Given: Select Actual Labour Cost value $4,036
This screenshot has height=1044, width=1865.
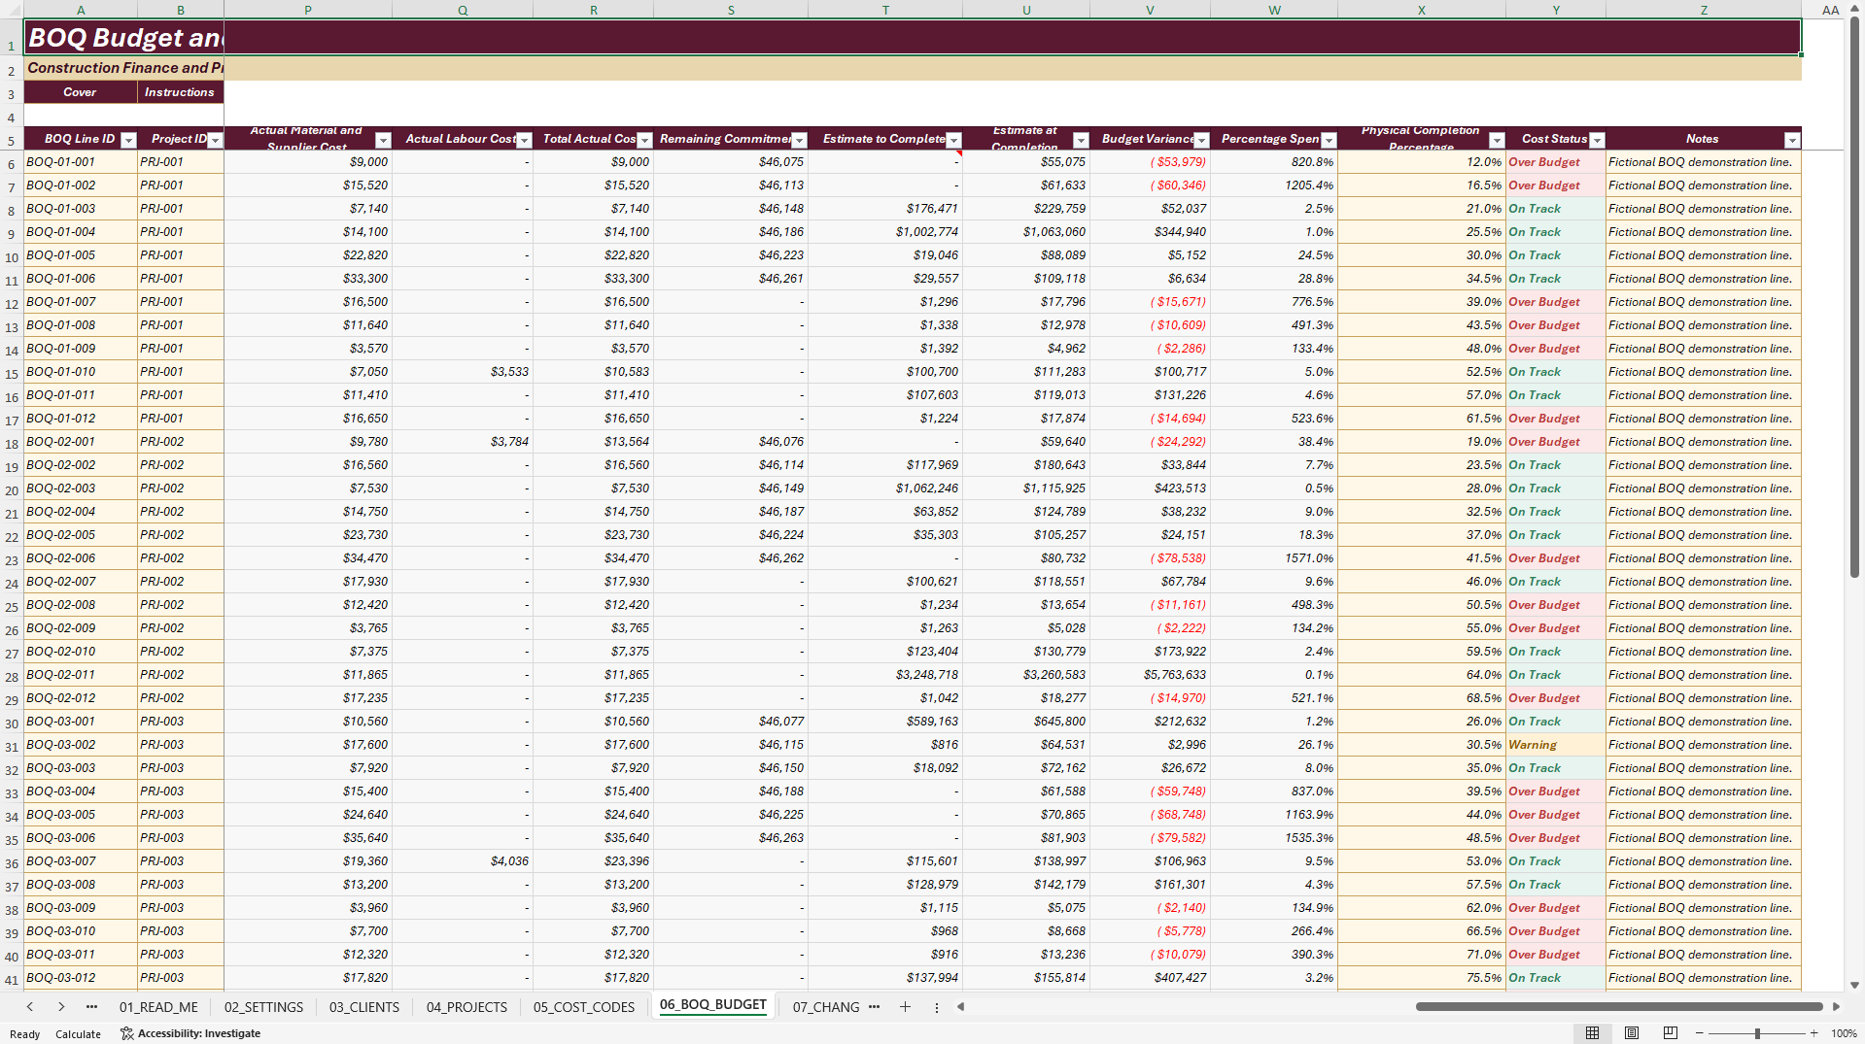Looking at the screenshot, I should (x=463, y=861).
